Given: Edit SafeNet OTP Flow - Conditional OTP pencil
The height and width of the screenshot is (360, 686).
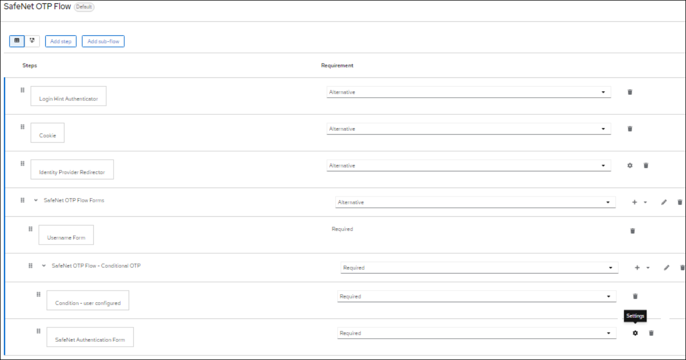Looking at the screenshot, I should pyautogui.click(x=666, y=268).
